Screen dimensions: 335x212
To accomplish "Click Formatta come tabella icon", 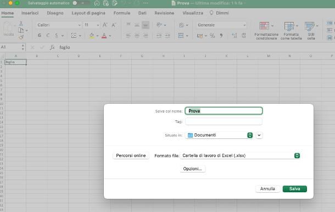I will 291,31.
